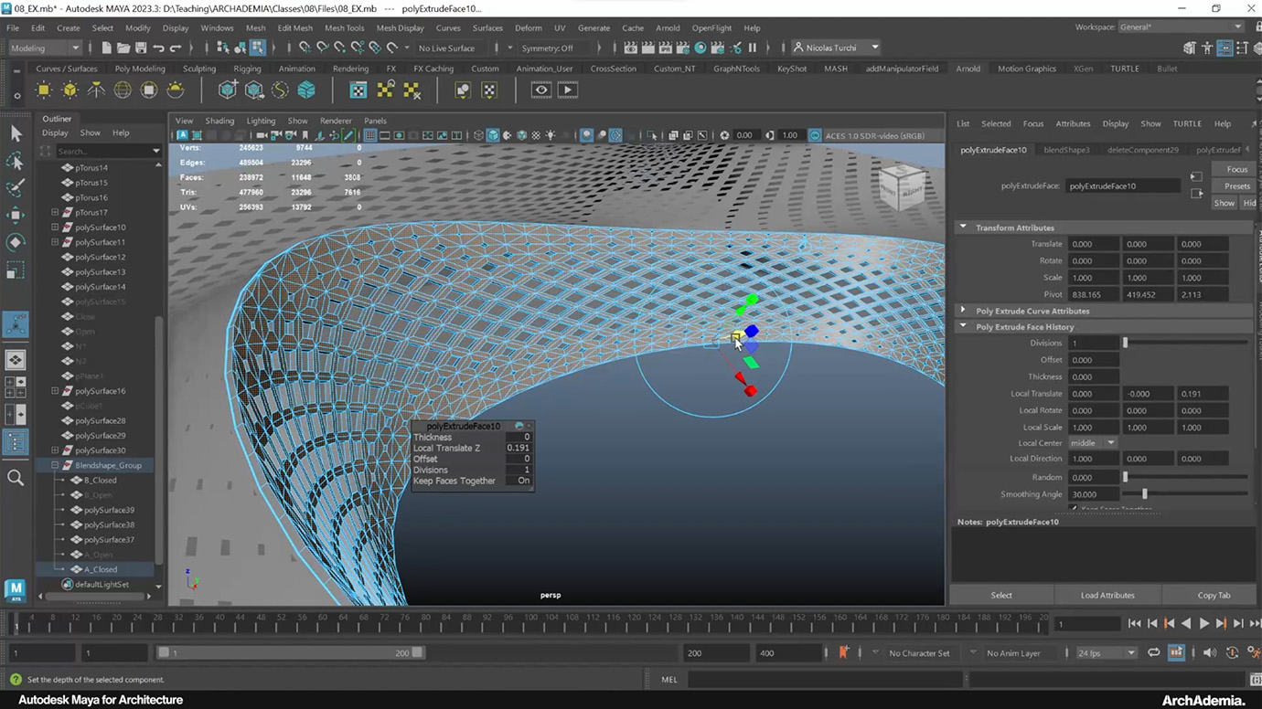
Task: Toggle audio mute speaker icon
Action: [x=1210, y=652]
